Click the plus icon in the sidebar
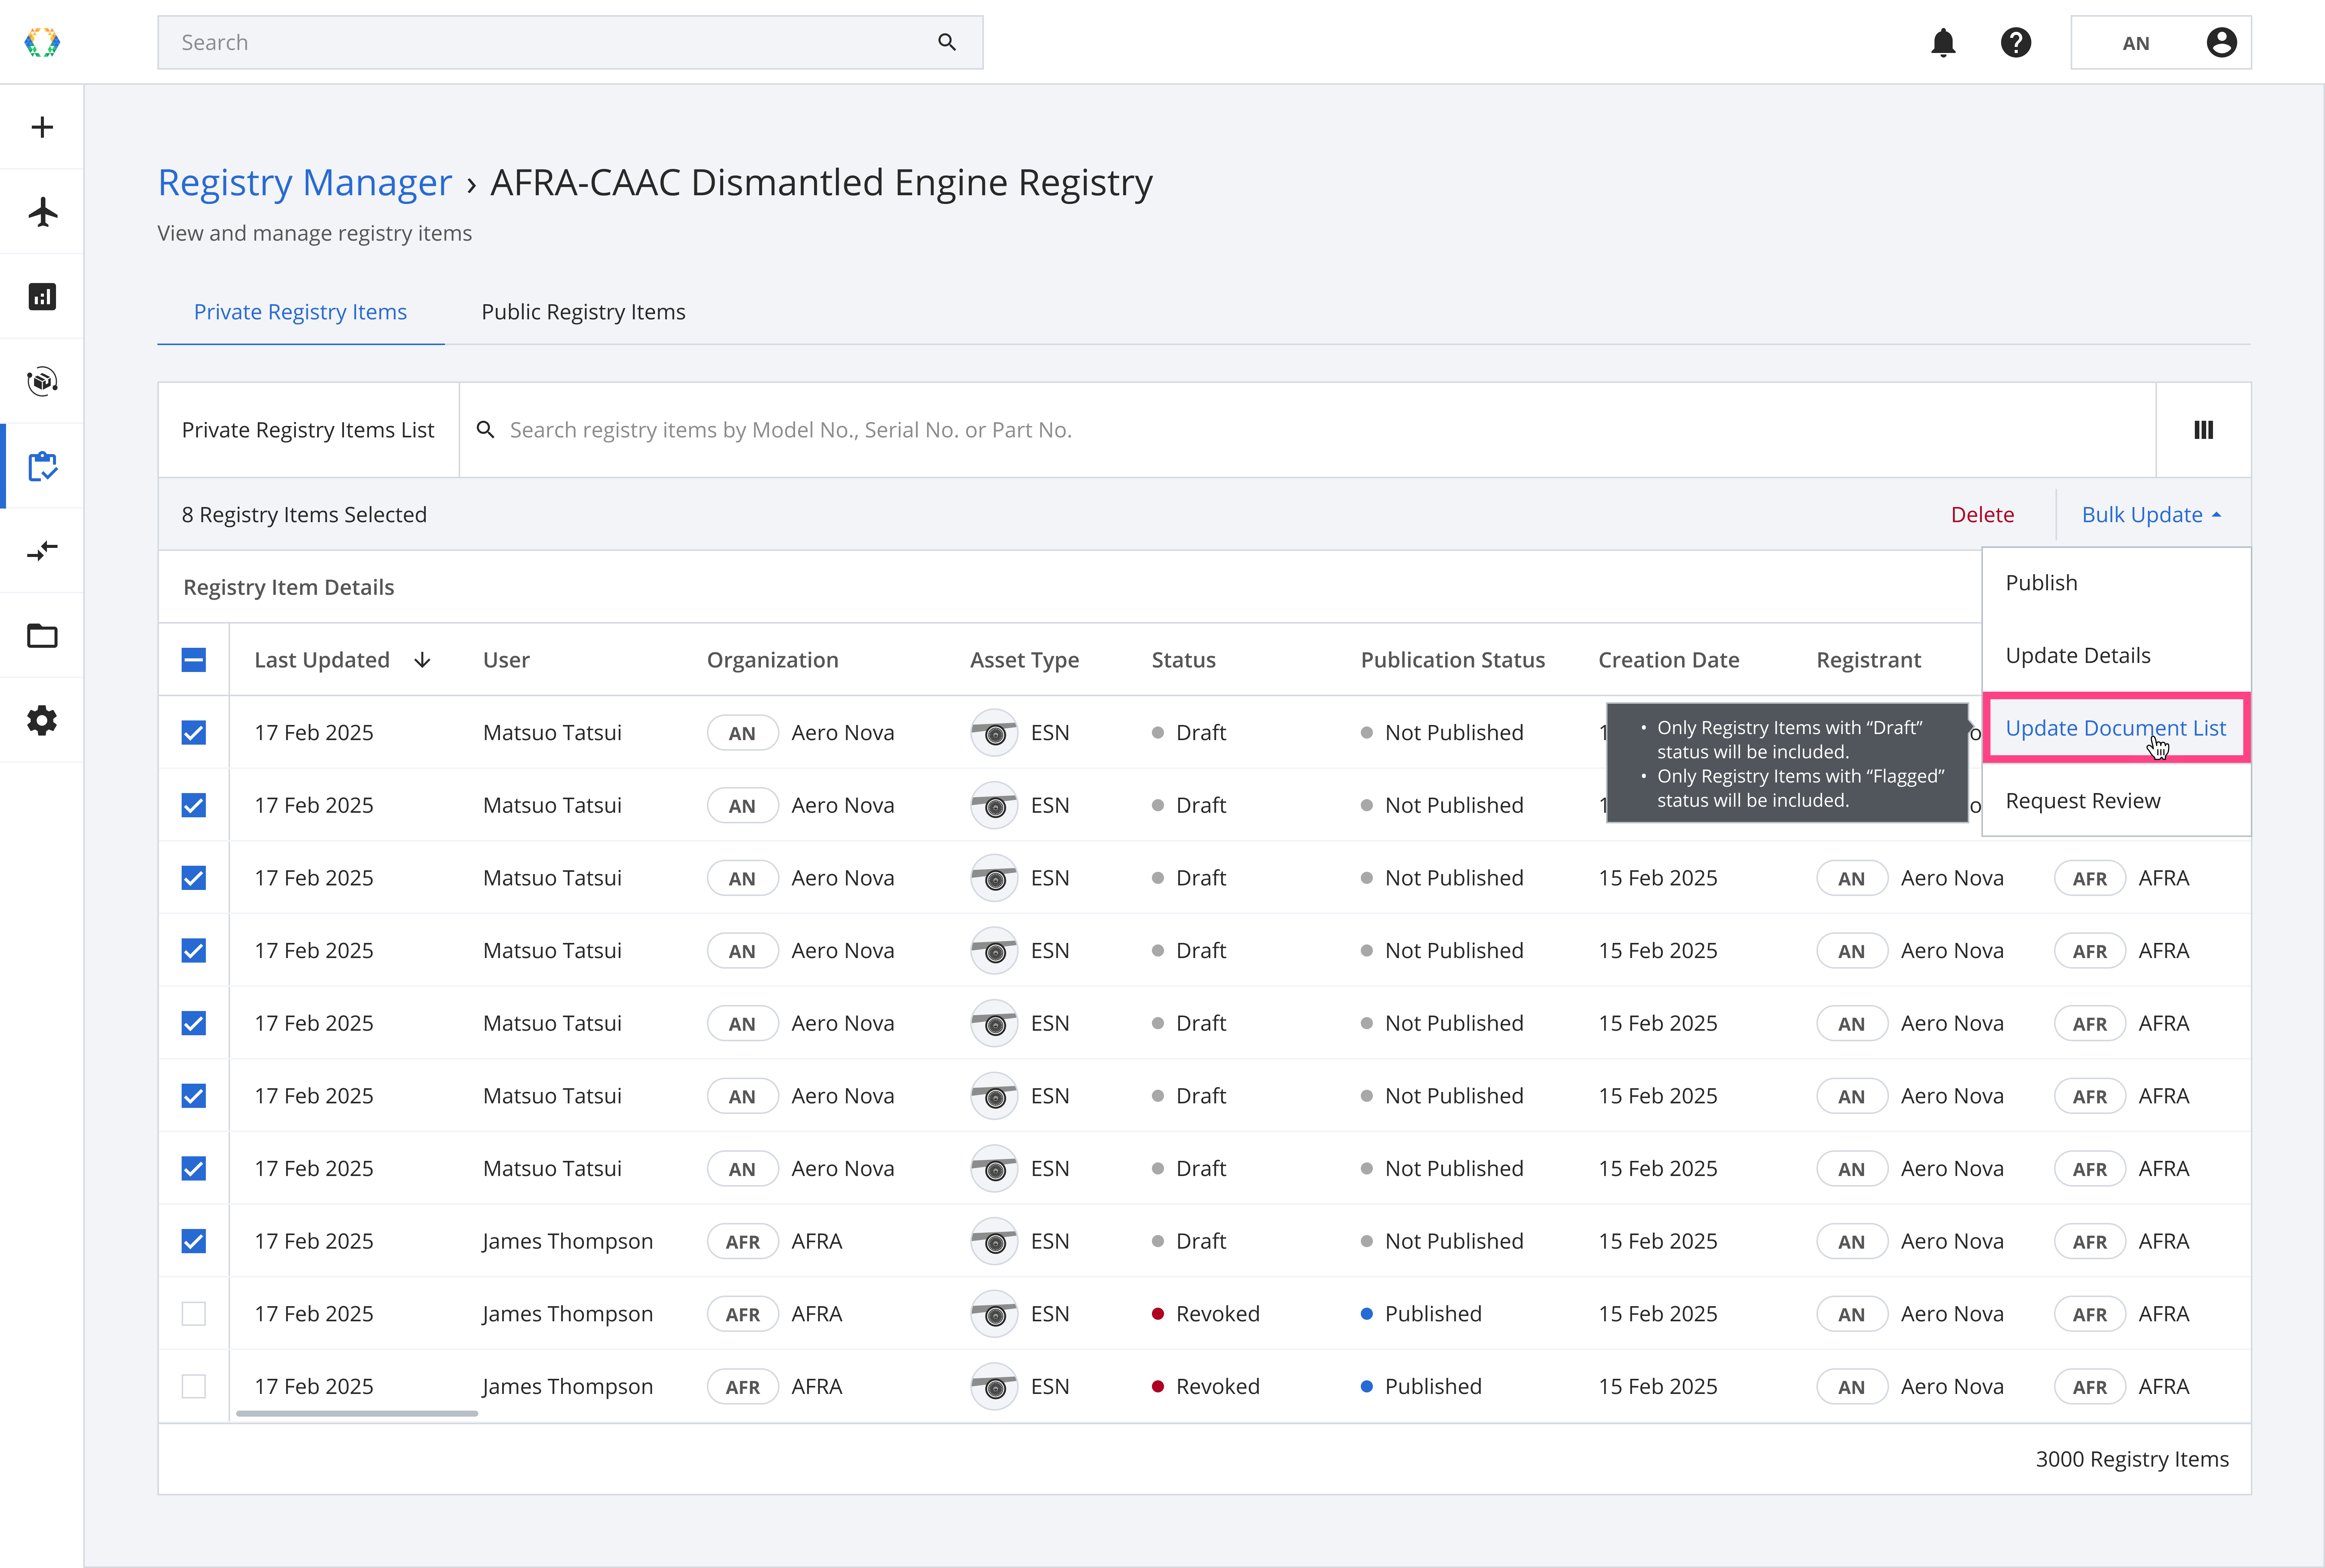The width and height of the screenshot is (2325, 1568). (x=42, y=127)
